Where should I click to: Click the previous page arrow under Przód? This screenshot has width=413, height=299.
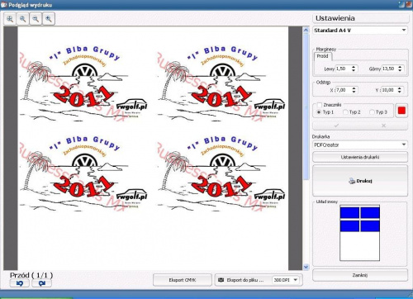(20, 283)
